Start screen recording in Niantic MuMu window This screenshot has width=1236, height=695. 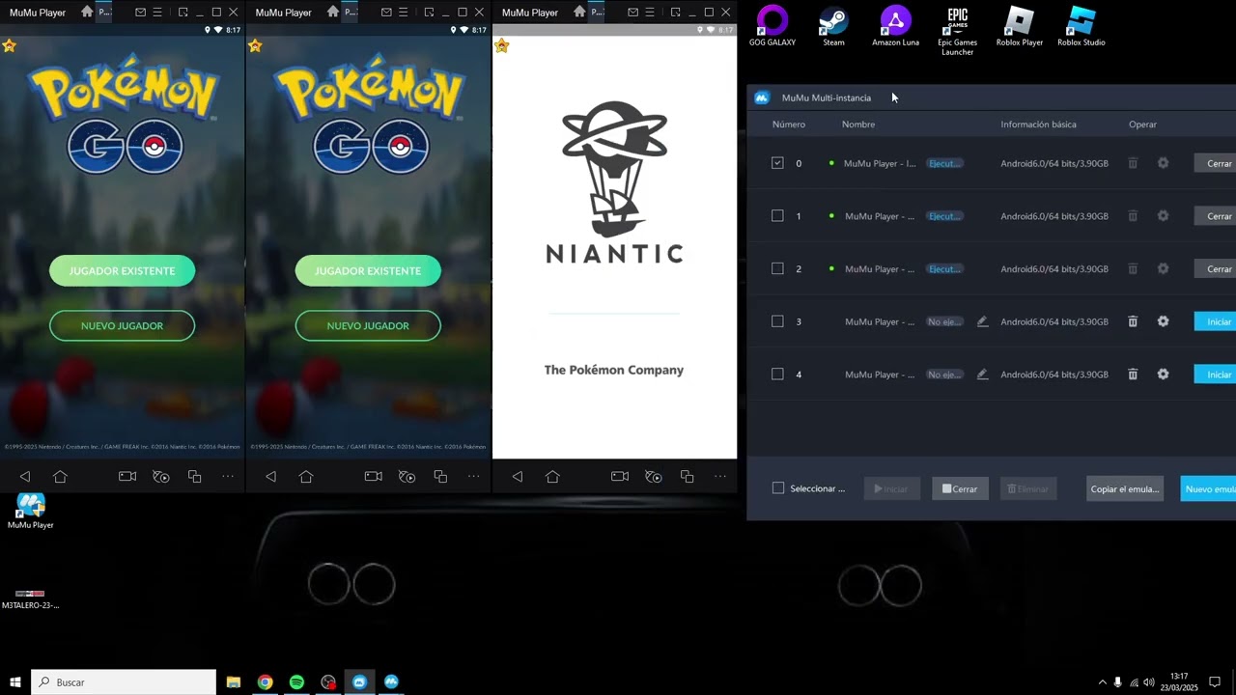coord(620,477)
